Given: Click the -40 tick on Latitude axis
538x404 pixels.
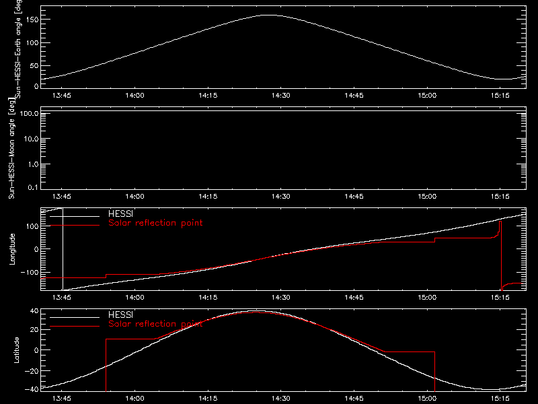Looking at the screenshot, I should [x=32, y=389].
